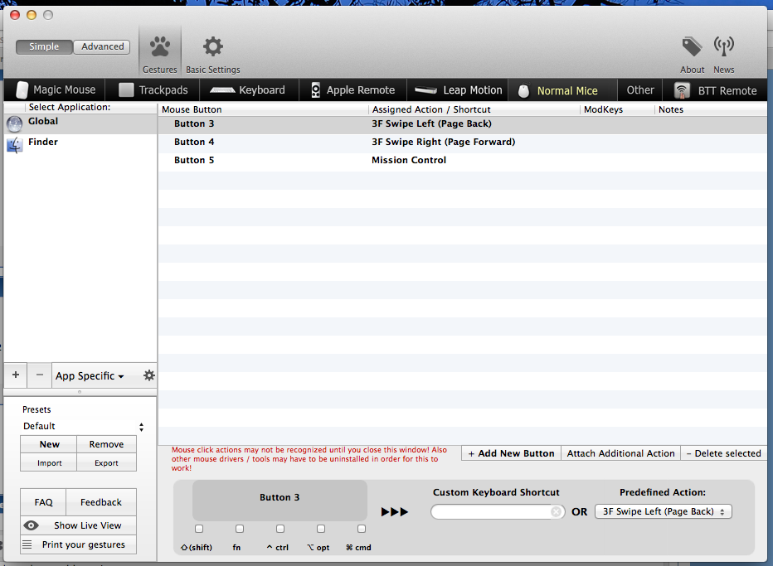
Task: Open the app list gear settings icon
Action: 149,375
